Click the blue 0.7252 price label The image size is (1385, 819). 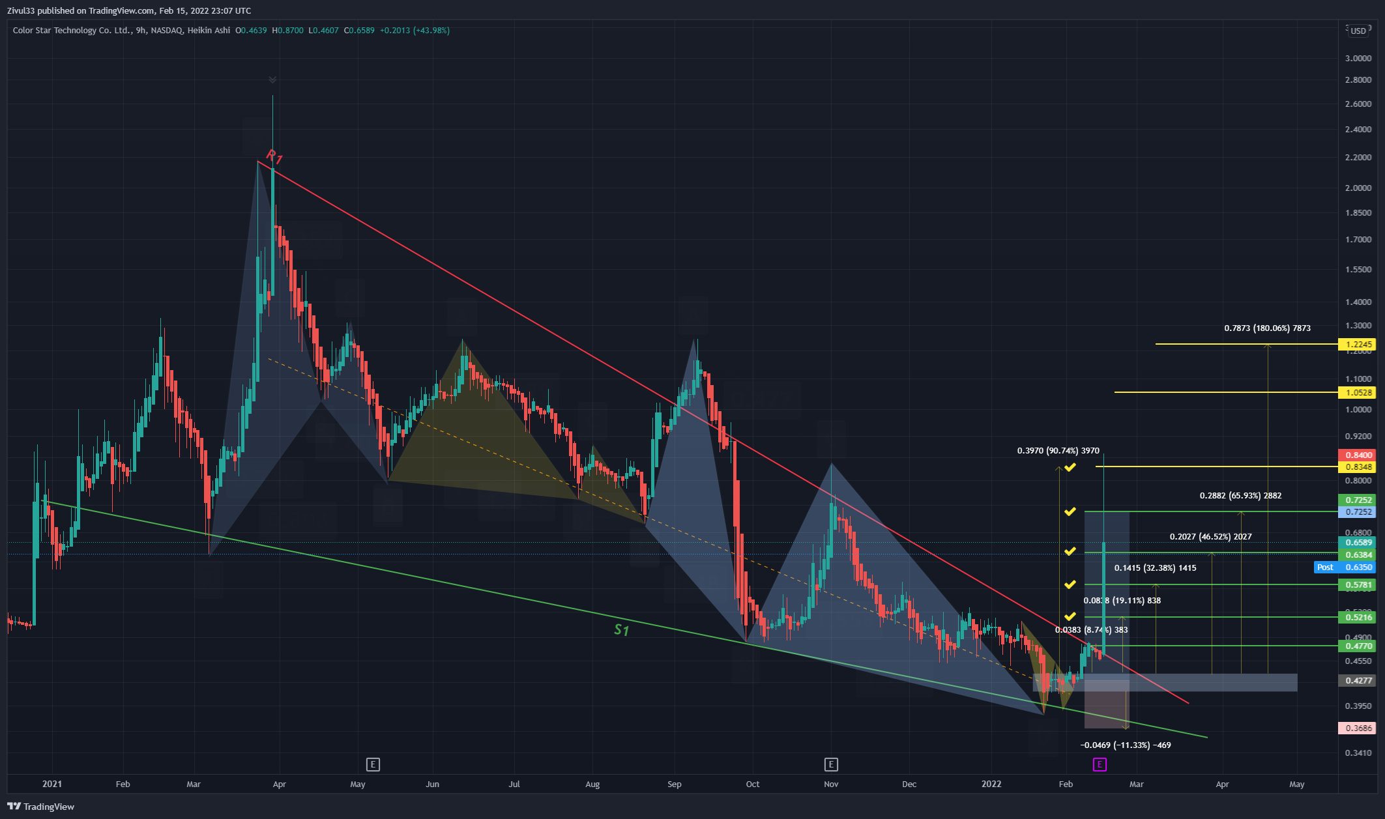click(x=1357, y=512)
